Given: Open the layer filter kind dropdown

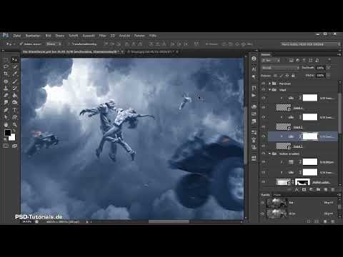Looking at the screenshot, I should pos(271,61).
